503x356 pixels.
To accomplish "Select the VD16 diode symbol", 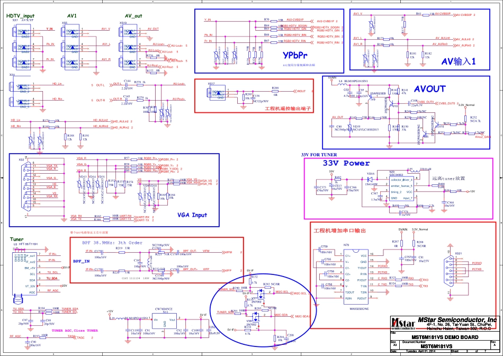I will click(370, 179).
